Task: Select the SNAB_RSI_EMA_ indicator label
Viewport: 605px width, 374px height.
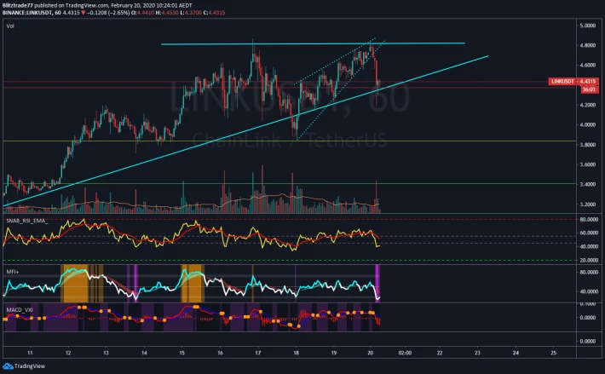Action: coord(27,221)
